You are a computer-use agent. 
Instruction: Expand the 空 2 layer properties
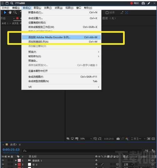[x=16, y=164]
